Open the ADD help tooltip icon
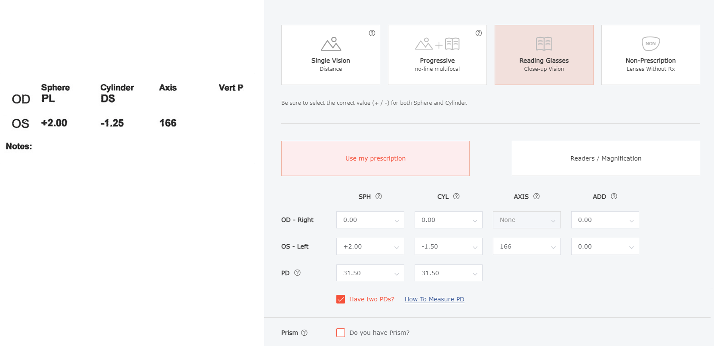Viewport: 714px width, 346px height. (x=614, y=196)
